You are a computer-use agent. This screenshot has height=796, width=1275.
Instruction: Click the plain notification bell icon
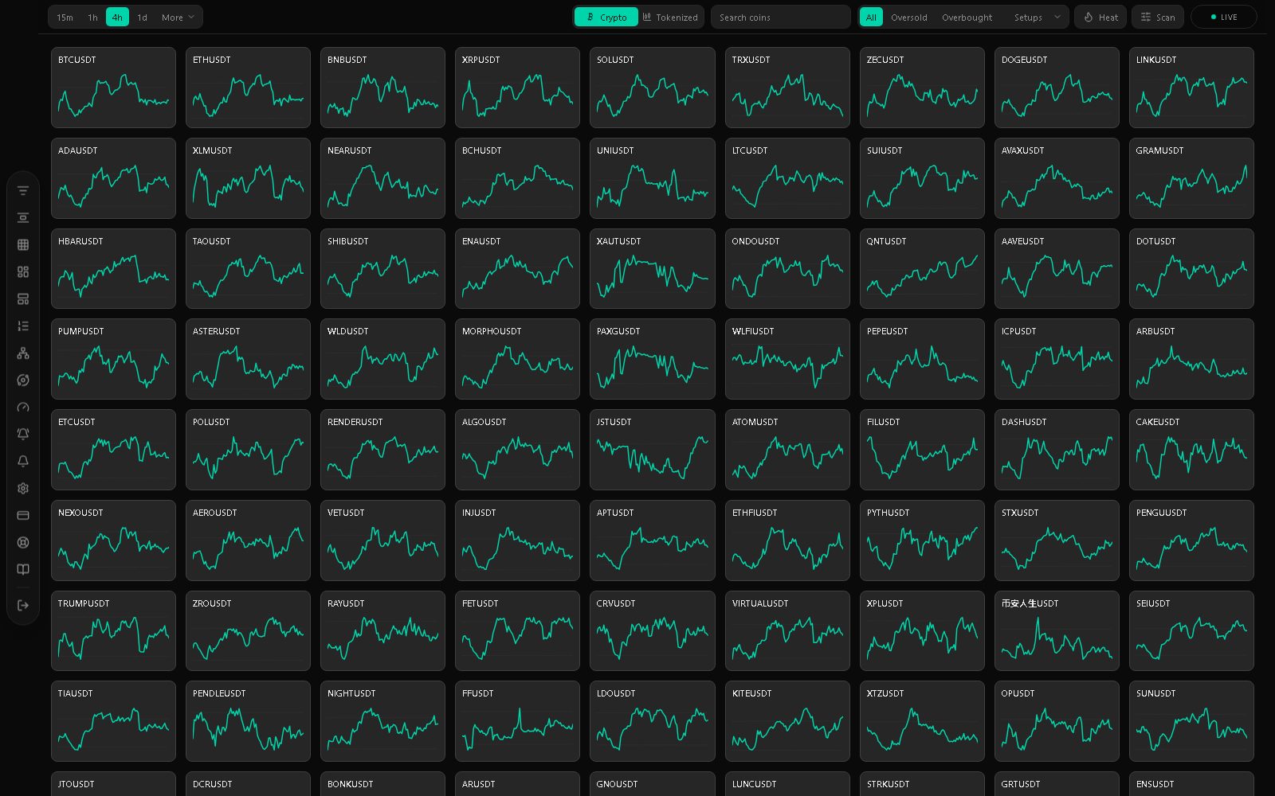[23, 462]
